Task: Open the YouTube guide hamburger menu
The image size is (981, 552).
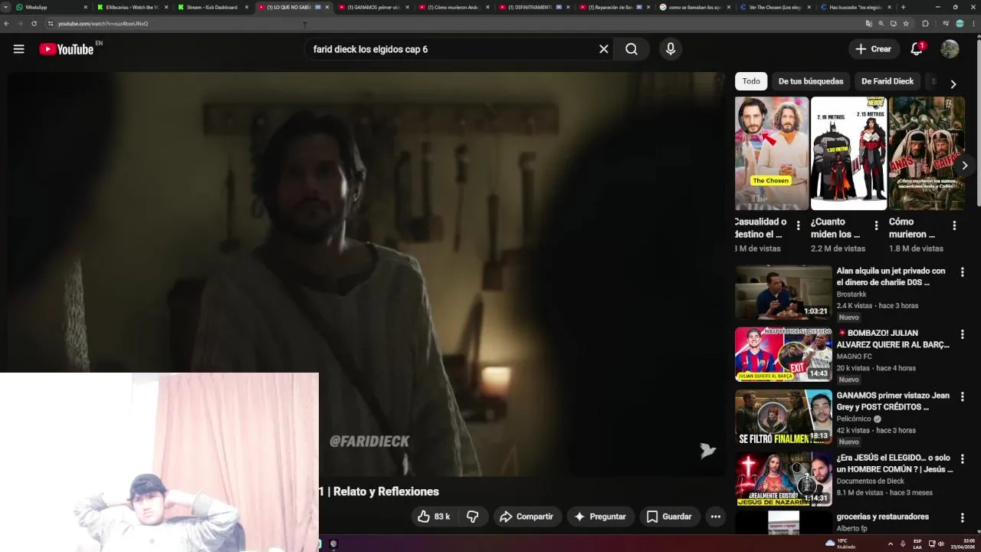Action: pyautogui.click(x=18, y=49)
